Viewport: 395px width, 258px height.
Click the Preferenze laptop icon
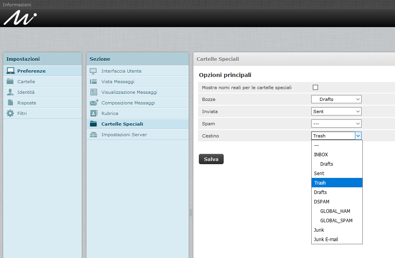pyautogui.click(x=11, y=71)
